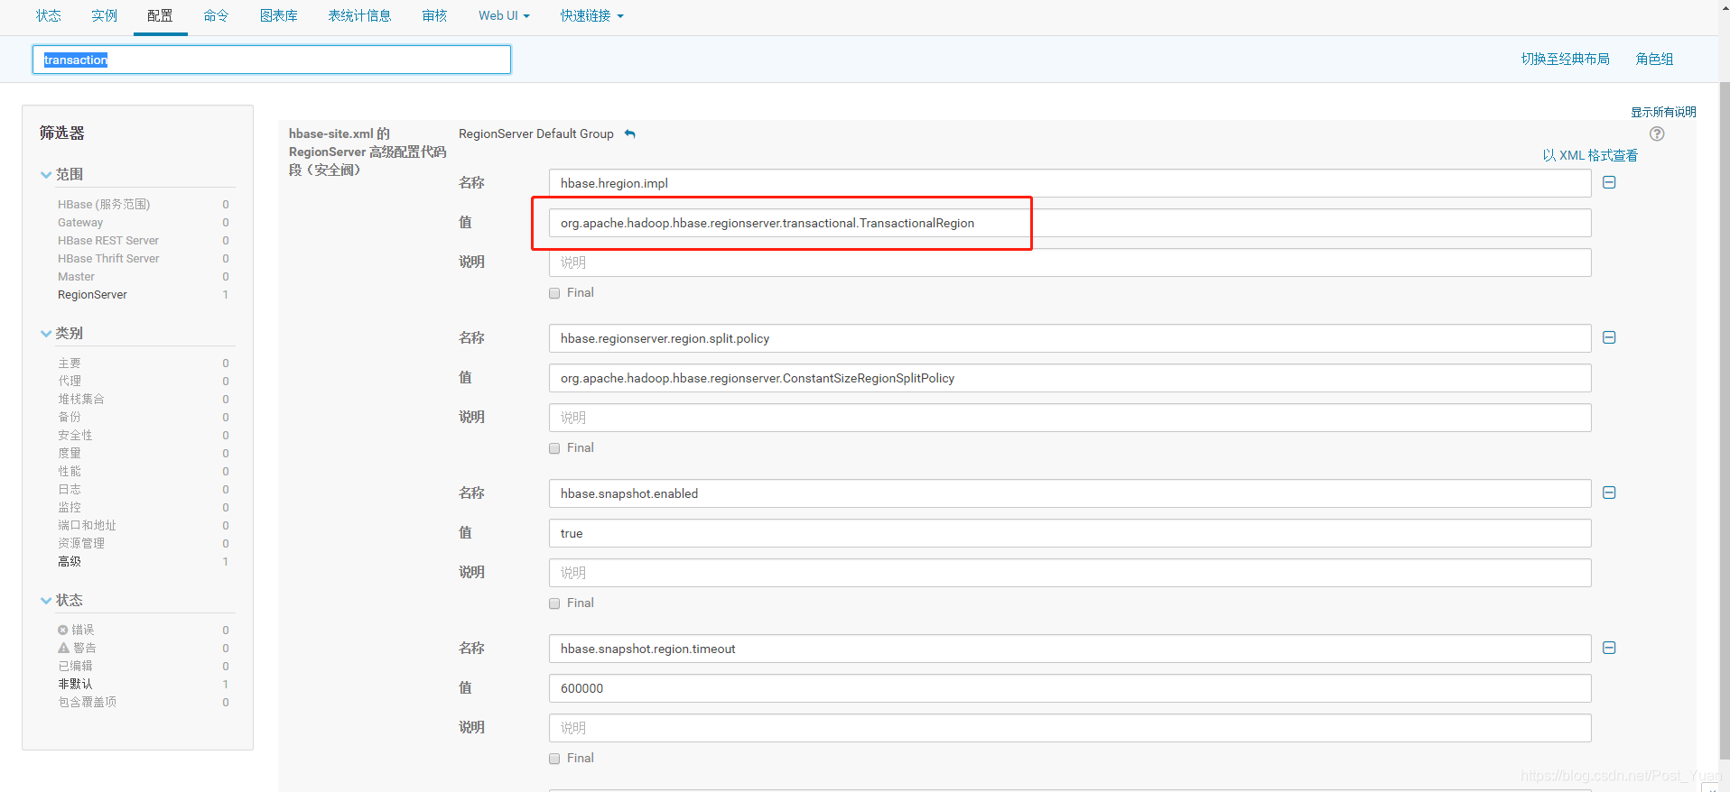Toggle Final checkbox under hbase.snapshot.enabled

coord(554,603)
